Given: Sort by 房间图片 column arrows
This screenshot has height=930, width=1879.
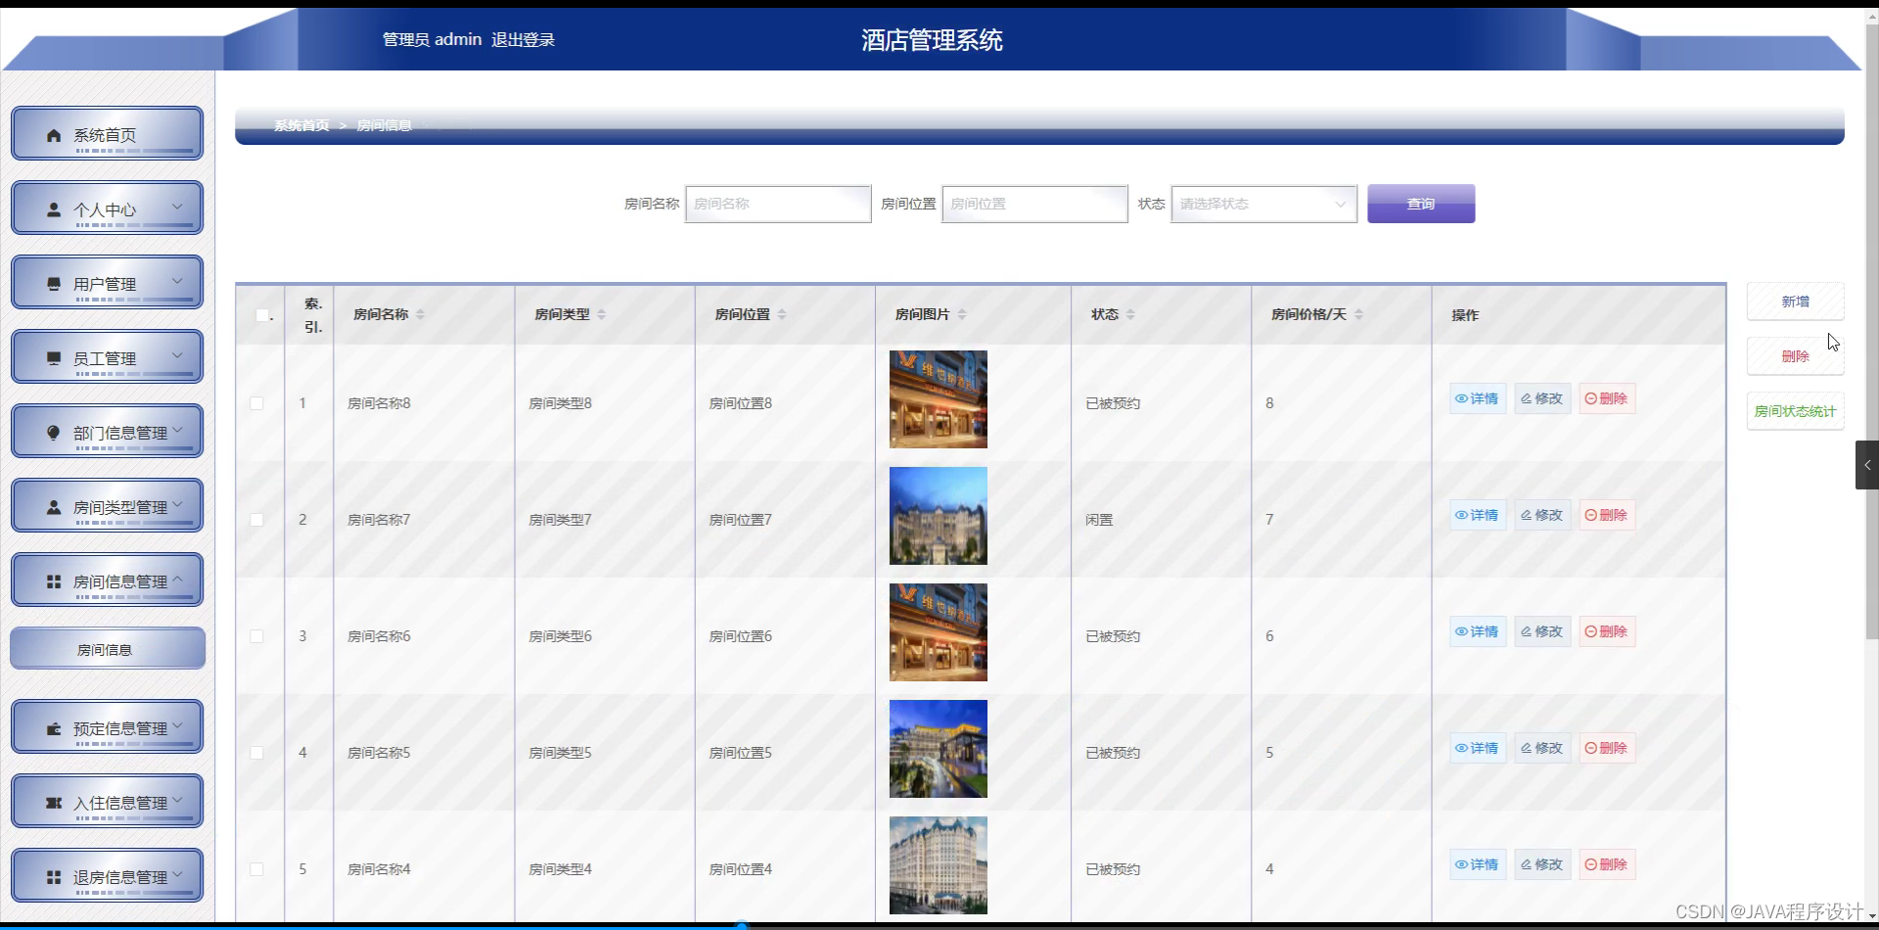Looking at the screenshot, I should pyautogui.click(x=962, y=314).
